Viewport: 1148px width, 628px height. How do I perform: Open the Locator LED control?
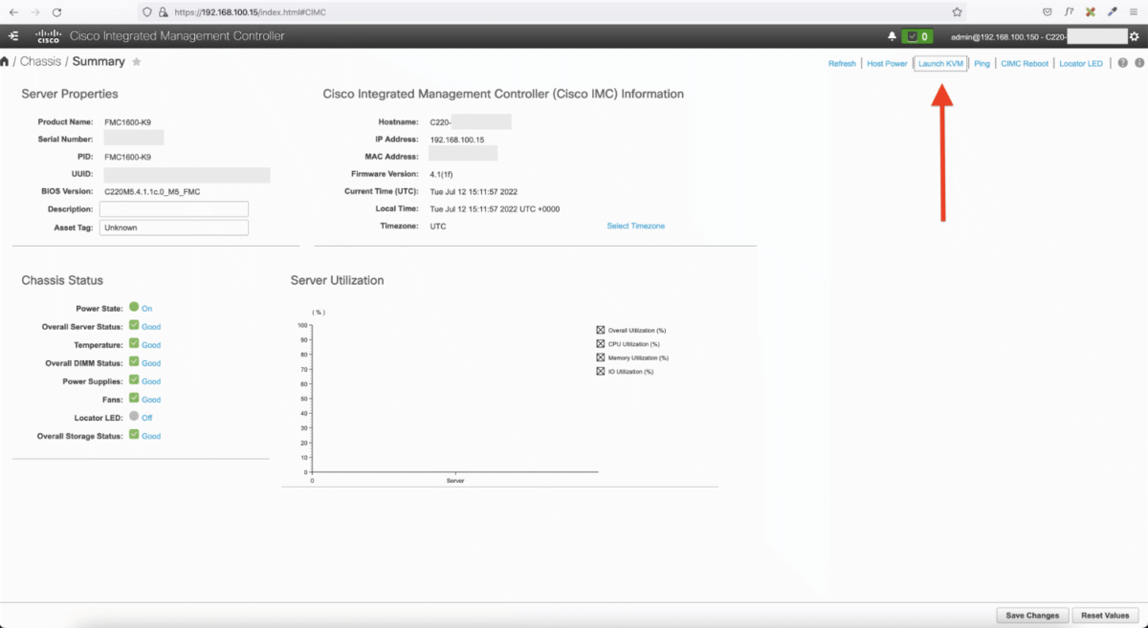tap(1080, 63)
